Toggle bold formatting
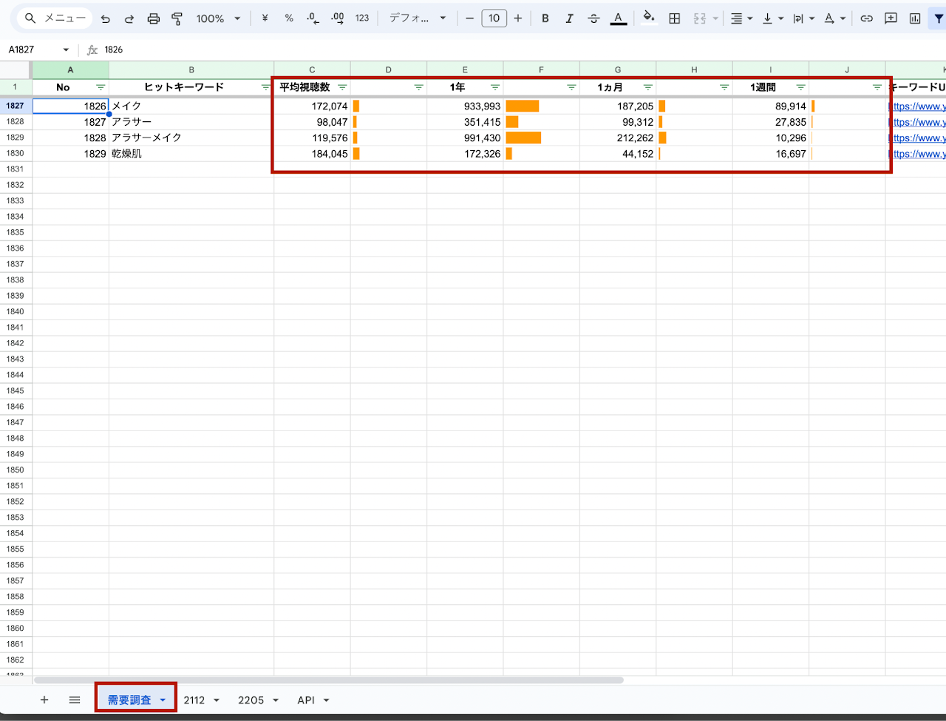946x721 pixels. (545, 18)
